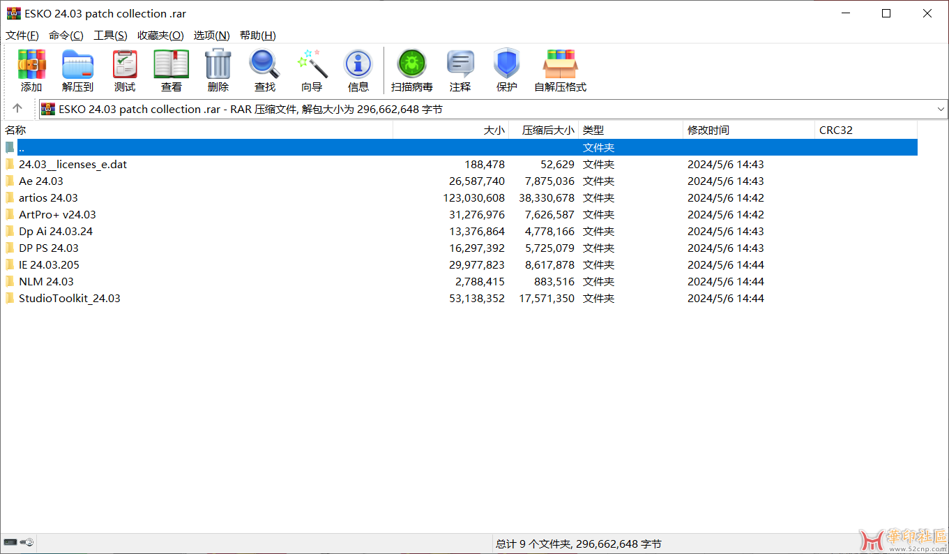Open the Tools (工具) menu
The height and width of the screenshot is (554, 949).
coord(111,36)
